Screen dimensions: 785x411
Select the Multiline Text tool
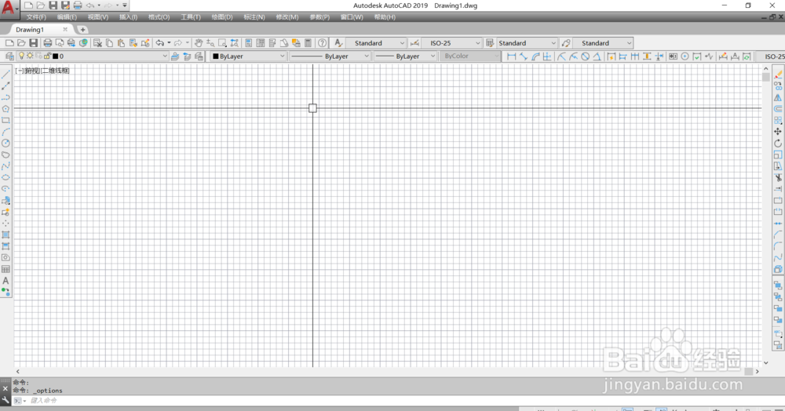[5, 281]
